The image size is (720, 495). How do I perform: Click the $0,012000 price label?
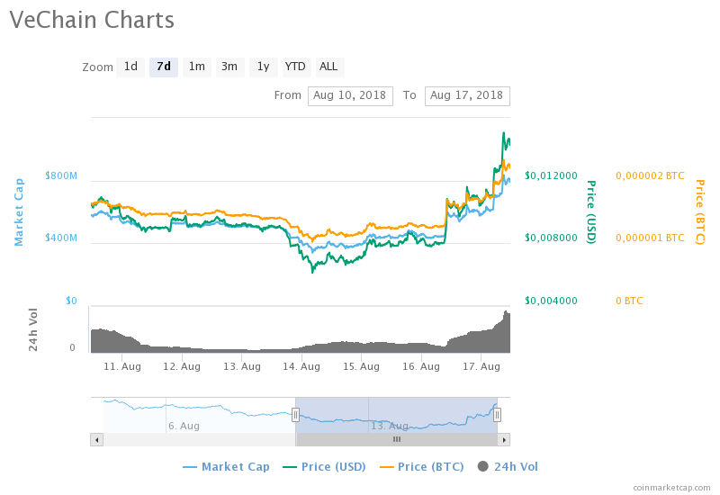point(551,175)
